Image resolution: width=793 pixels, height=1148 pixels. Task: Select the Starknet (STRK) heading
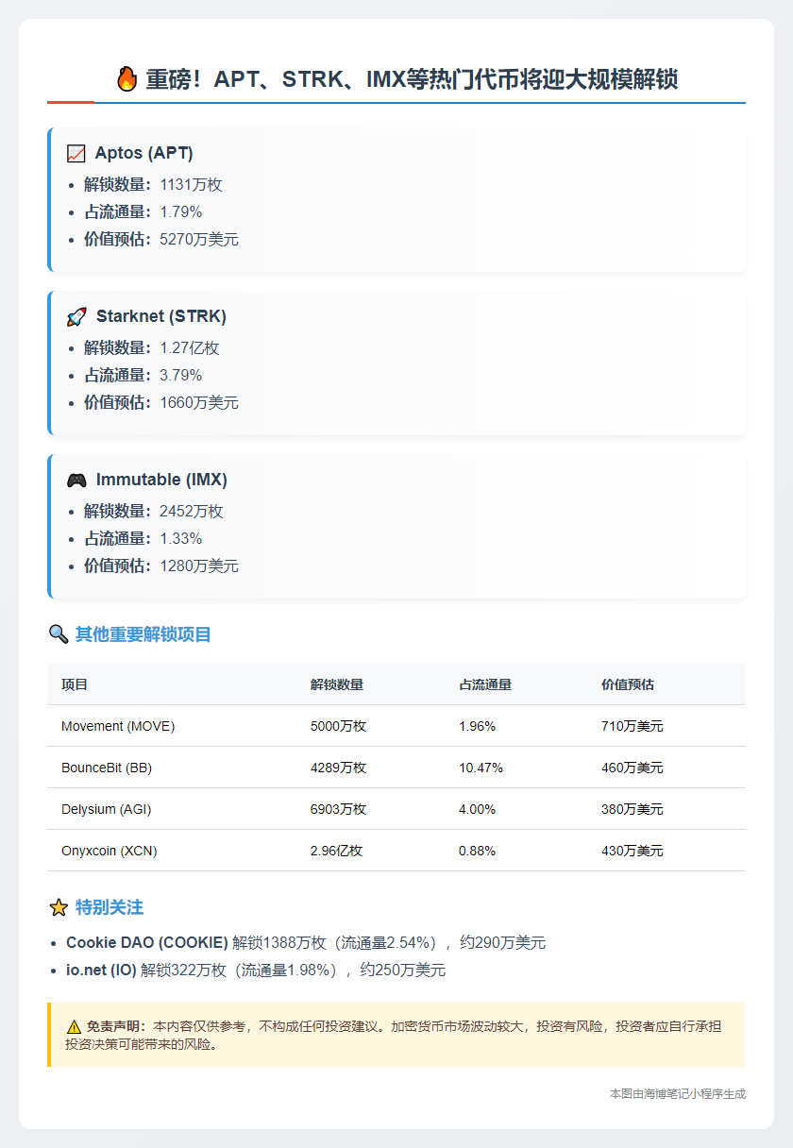click(161, 316)
